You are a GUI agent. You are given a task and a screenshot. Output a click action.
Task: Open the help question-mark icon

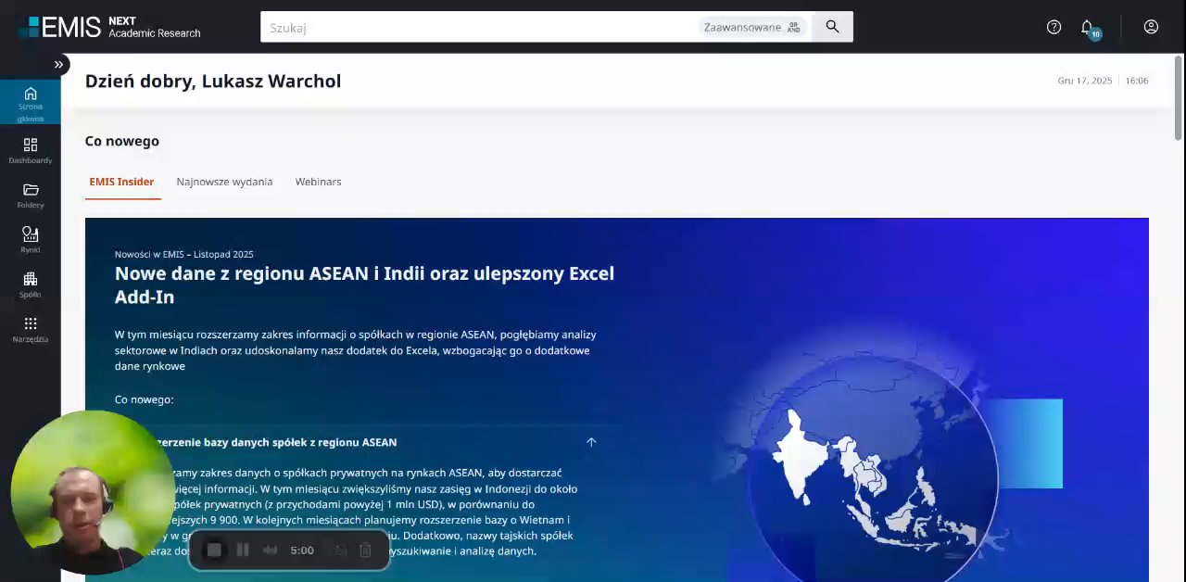[x=1054, y=27]
